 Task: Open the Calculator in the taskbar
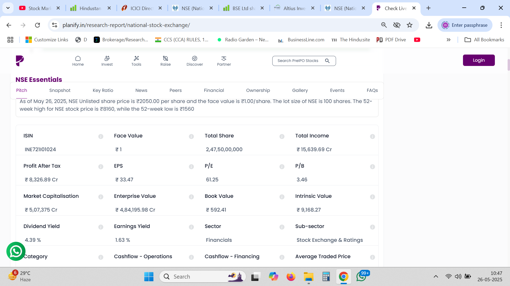pos(326,276)
